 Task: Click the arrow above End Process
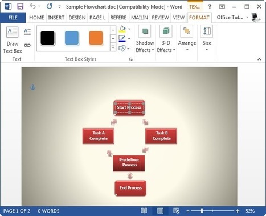coord(130,176)
